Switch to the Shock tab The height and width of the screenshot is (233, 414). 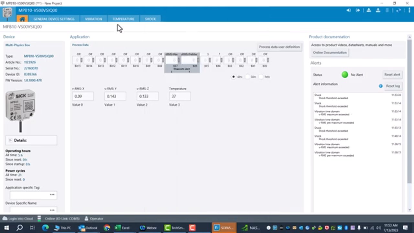150,19
